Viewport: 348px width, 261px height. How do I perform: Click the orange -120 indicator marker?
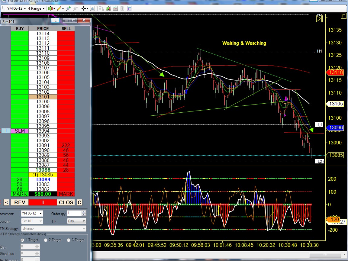click(333, 220)
